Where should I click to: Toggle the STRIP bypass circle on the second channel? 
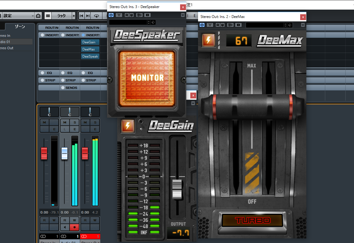tap(63, 80)
